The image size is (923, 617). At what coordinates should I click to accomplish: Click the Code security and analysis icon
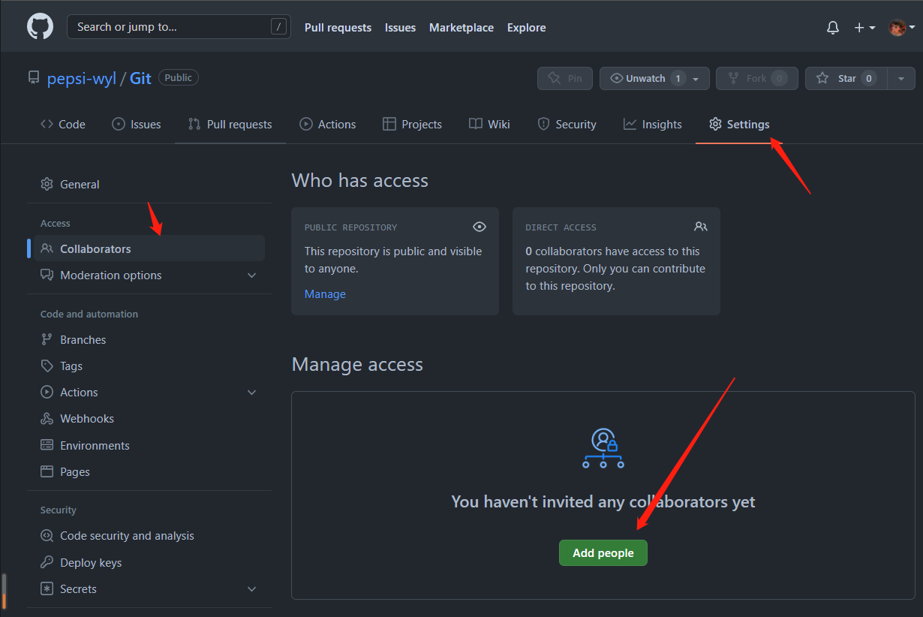click(x=47, y=535)
